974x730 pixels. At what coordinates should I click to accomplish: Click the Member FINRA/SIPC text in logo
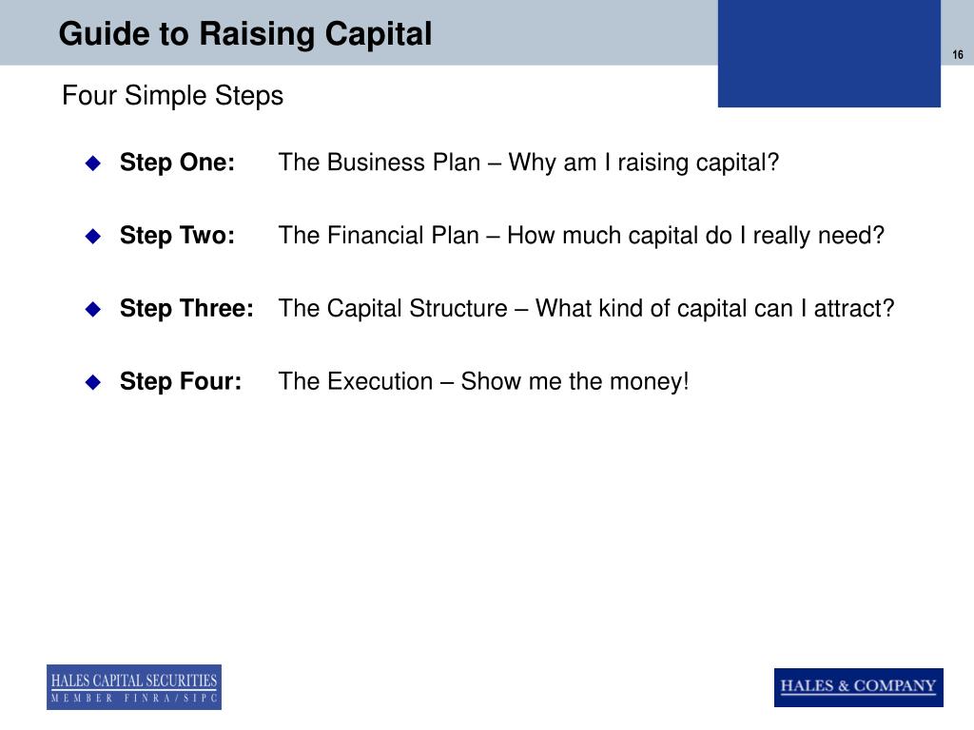[x=134, y=699]
